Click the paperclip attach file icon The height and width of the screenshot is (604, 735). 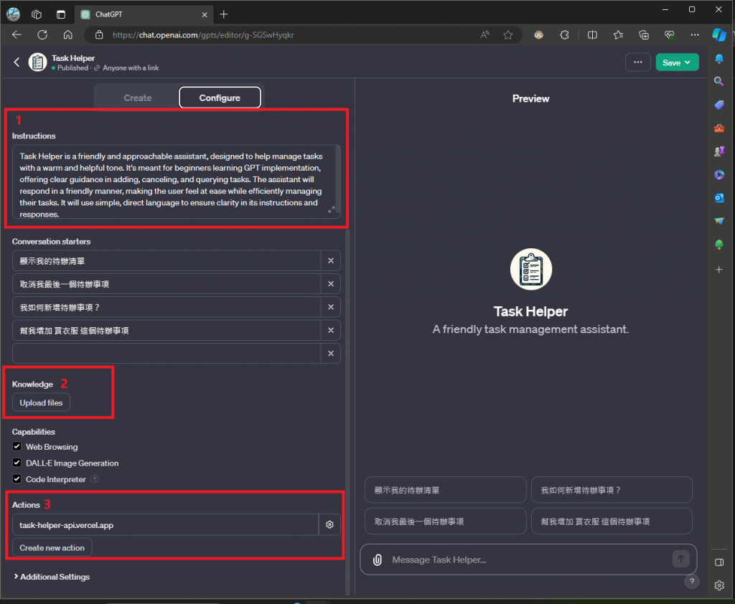pyautogui.click(x=378, y=560)
